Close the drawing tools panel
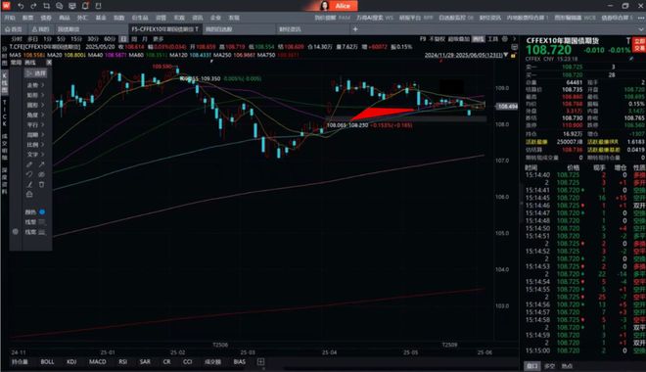This screenshot has width=646, height=372. (49, 63)
